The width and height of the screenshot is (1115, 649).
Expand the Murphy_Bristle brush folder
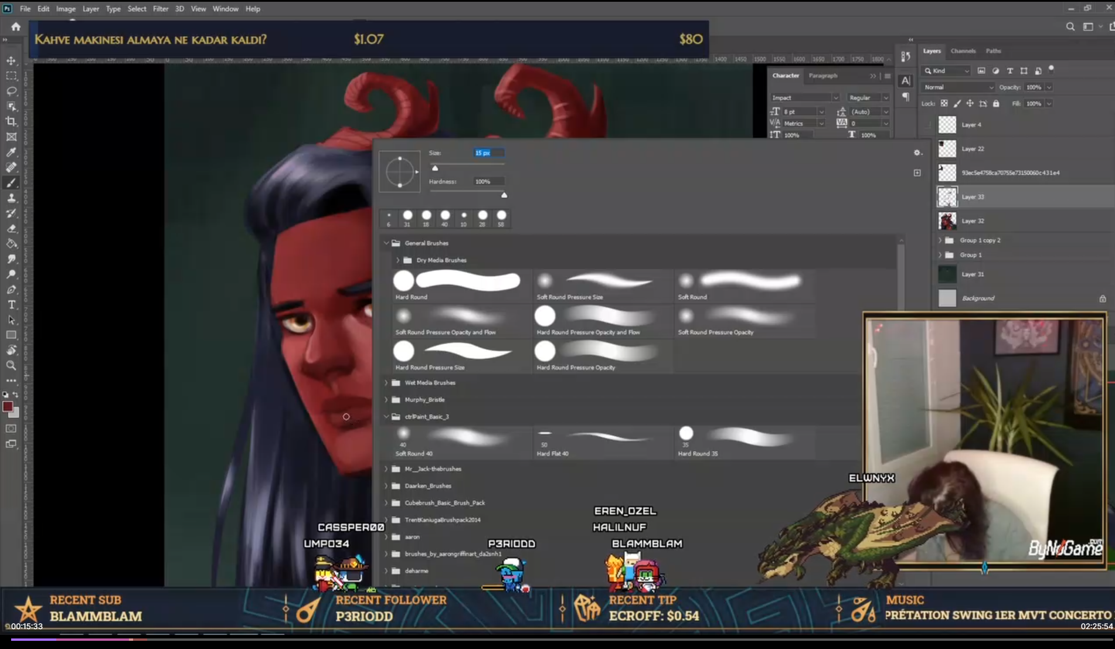(386, 400)
